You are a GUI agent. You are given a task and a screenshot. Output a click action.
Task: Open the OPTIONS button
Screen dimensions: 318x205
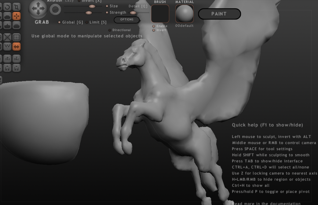(x=127, y=20)
